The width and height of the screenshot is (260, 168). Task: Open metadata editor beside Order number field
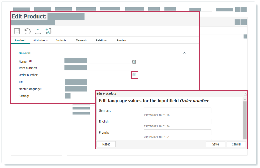pyautogui.click(x=134, y=75)
